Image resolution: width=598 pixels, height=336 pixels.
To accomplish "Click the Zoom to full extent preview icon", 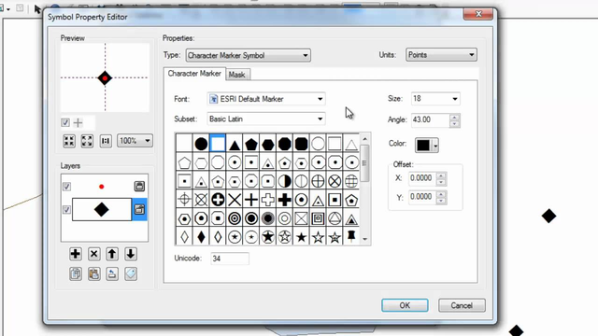I will pos(87,141).
